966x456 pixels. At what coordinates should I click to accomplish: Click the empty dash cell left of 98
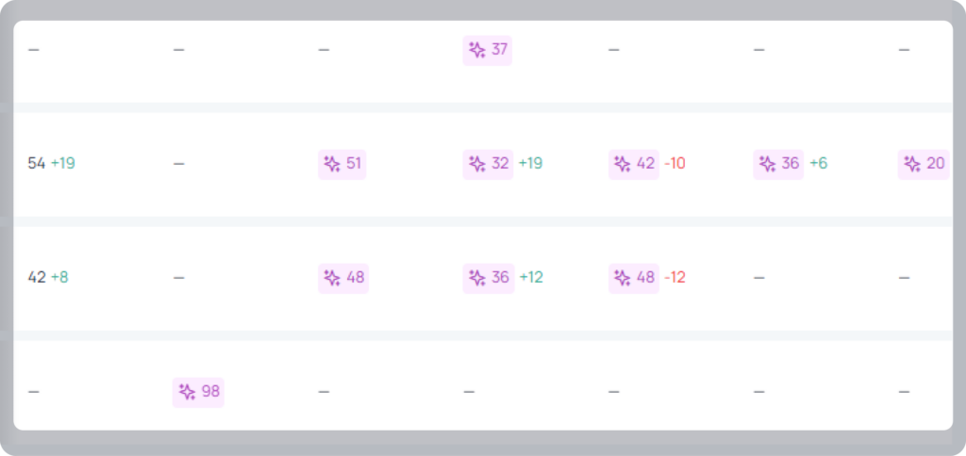(x=33, y=392)
